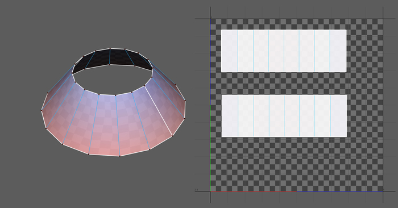Click the top-left corner of upper UV island
The width and height of the screenshot is (398, 208).
(x=221, y=30)
